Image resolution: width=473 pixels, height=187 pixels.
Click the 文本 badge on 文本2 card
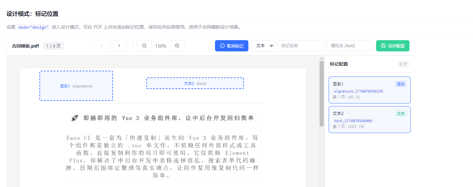click(400, 113)
